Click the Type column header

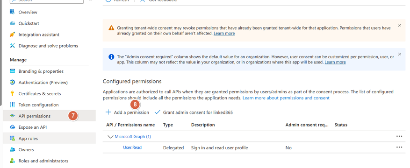point(168,125)
